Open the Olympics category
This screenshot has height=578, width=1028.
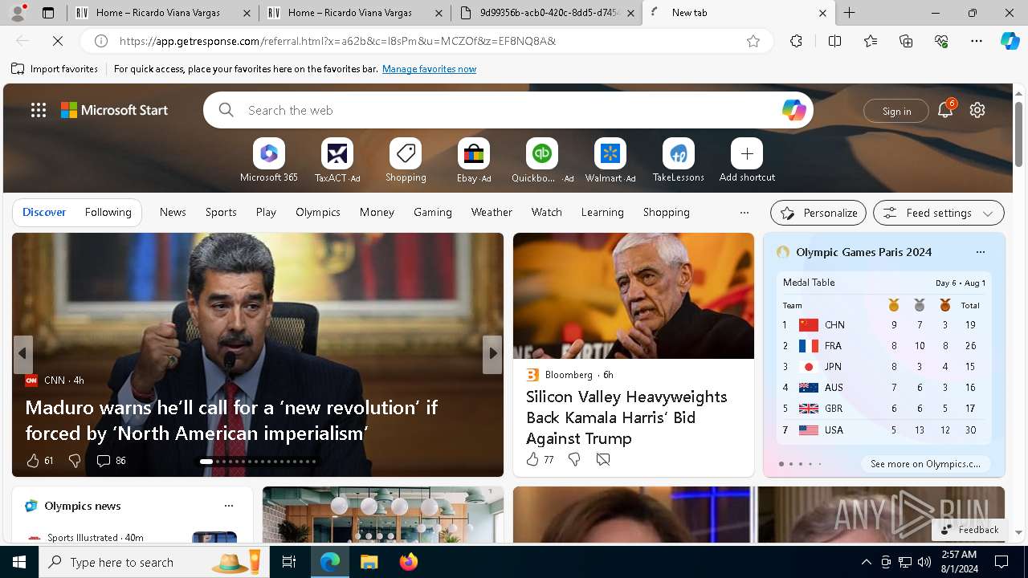(318, 212)
